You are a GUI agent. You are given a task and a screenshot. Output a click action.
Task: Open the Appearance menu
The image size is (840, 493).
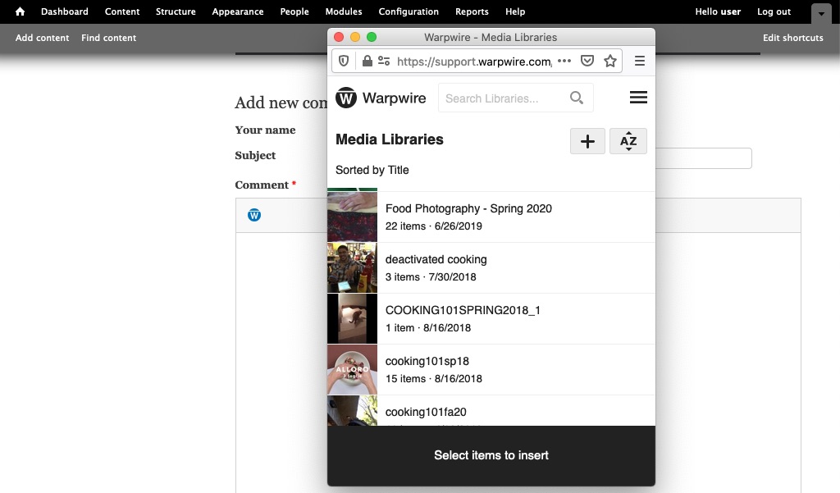click(238, 11)
